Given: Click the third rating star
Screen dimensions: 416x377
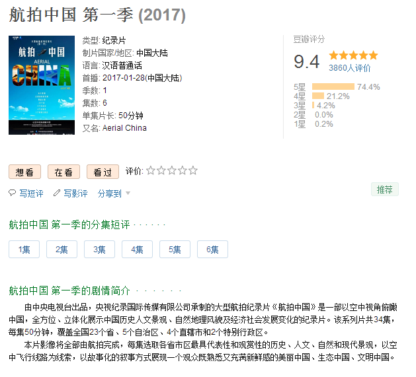Looking at the screenshot, I should pos(172,170).
